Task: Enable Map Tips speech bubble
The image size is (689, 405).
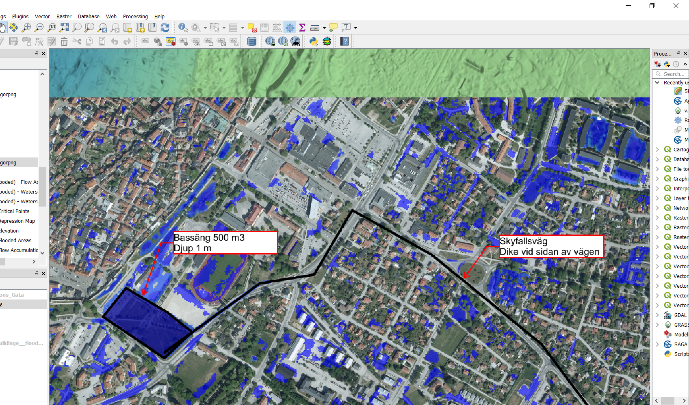Action: point(333,28)
